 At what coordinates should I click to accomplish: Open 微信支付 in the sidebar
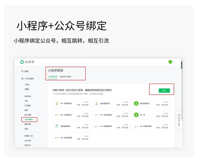[x=28, y=145]
